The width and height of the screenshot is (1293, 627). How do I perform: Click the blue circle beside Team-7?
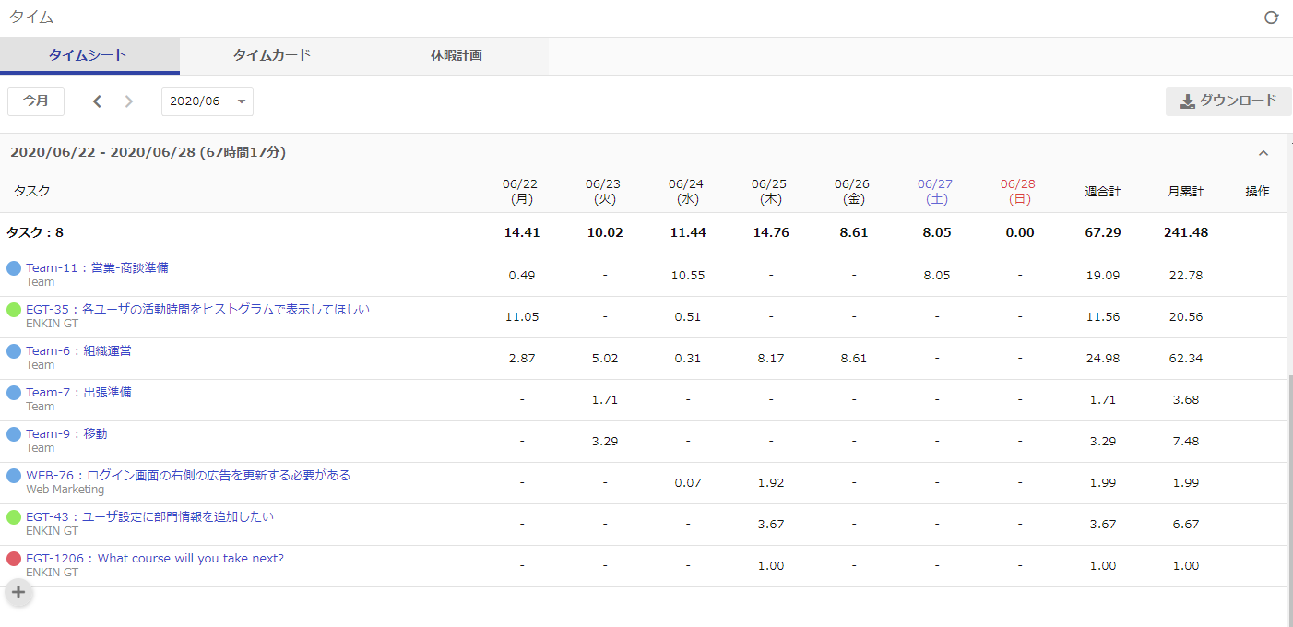click(x=14, y=393)
